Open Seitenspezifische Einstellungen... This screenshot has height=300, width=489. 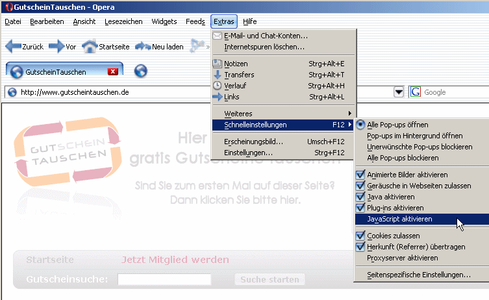[x=419, y=275]
